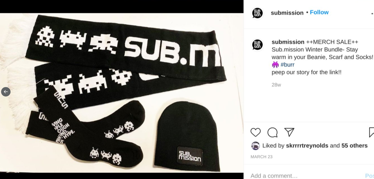
Task: Go to previous image with left arrow
Action: point(6,92)
